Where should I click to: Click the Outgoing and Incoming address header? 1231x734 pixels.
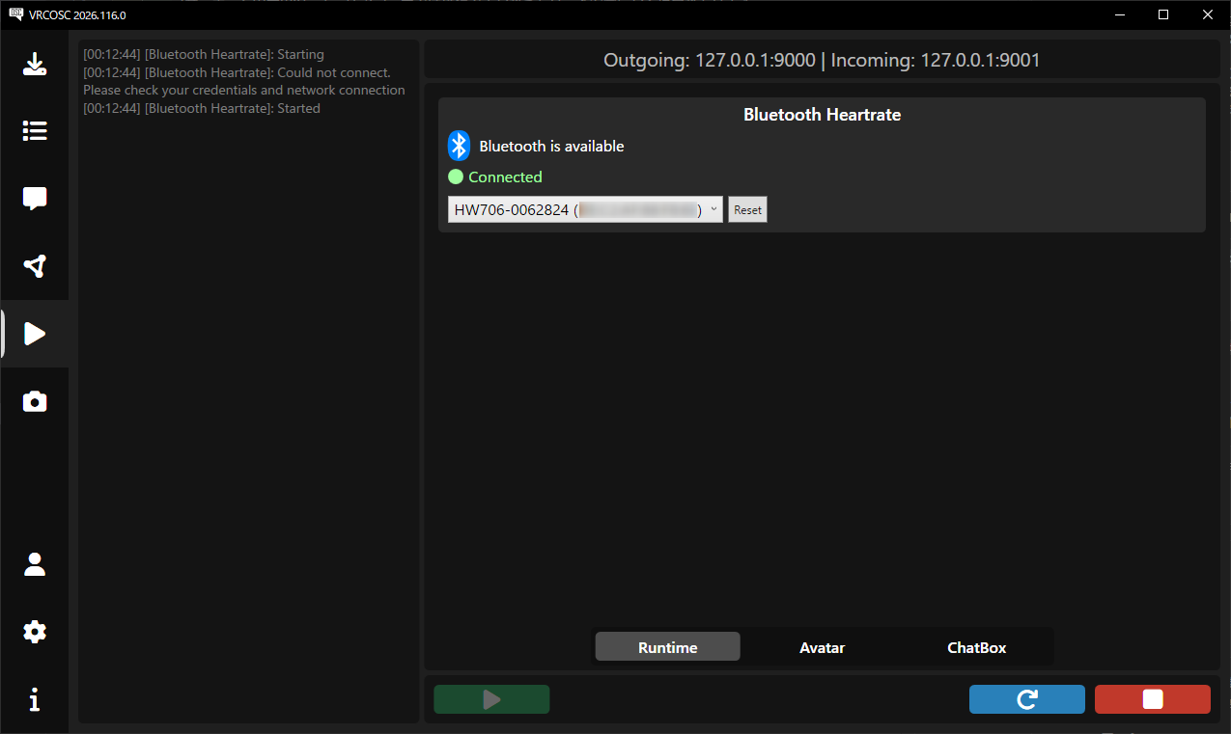tap(822, 60)
